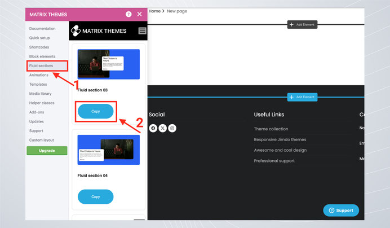This screenshot has width=390, height=228.
Task: Open Media library in the sidebar
Action: [40, 94]
